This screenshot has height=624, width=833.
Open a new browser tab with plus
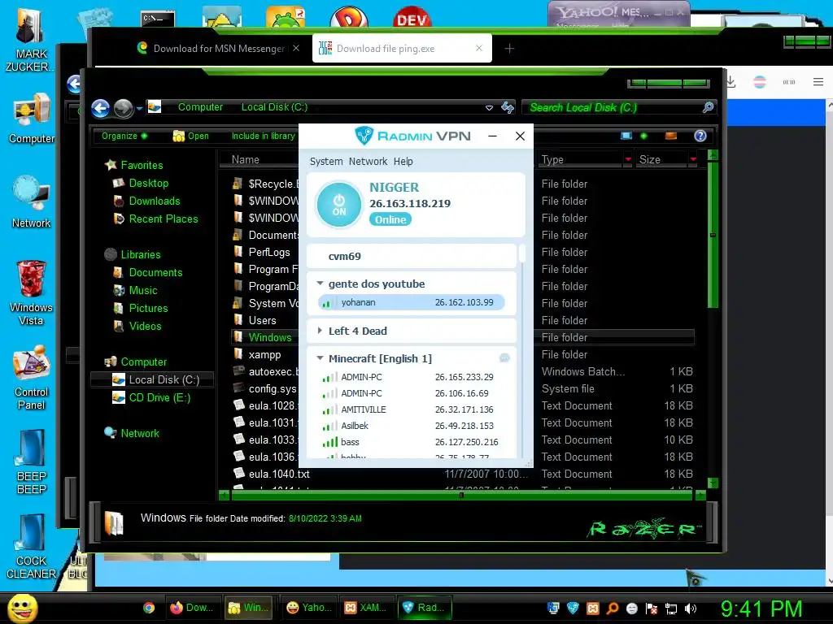(509, 48)
